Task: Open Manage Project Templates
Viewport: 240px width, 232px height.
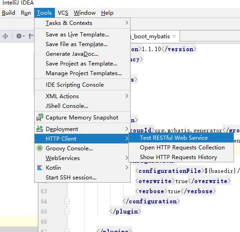Action: tap(83, 73)
